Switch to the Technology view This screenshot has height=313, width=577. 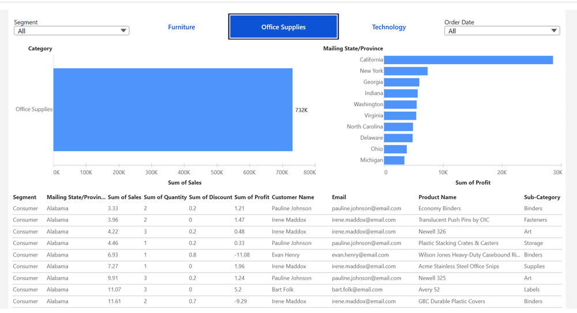coord(388,27)
